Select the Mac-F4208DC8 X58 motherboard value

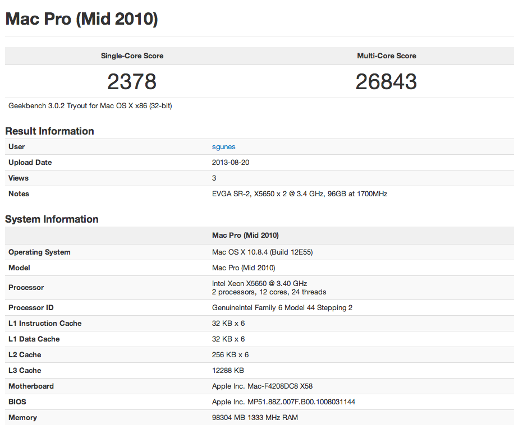[262, 386]
